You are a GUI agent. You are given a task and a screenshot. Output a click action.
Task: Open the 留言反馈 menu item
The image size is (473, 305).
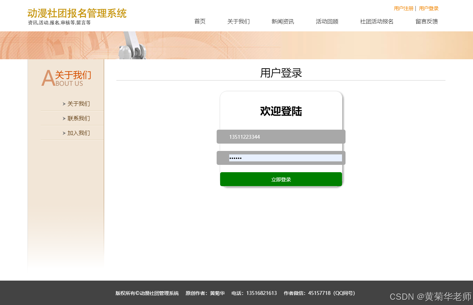point(427,21)
